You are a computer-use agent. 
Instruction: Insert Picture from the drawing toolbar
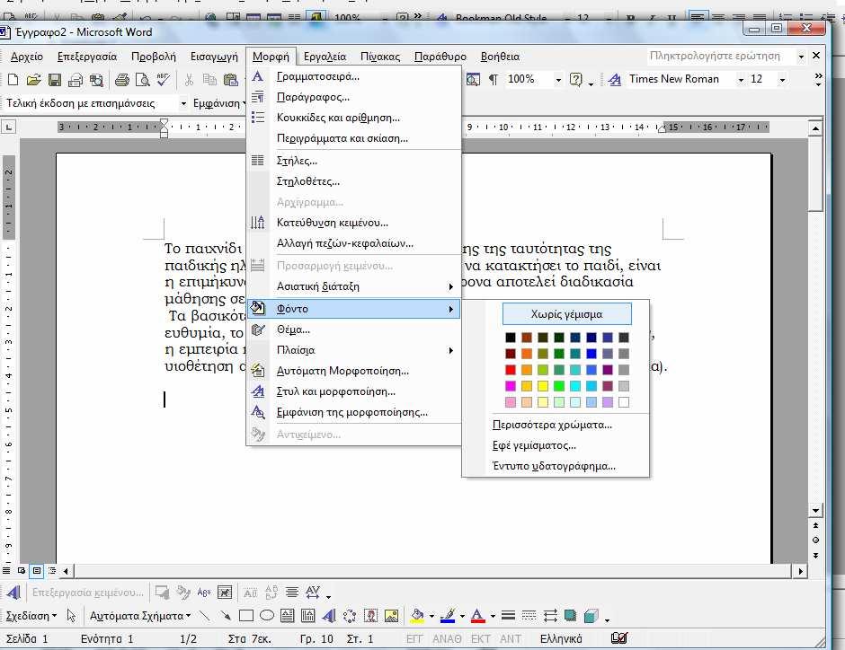click(391, 616)
